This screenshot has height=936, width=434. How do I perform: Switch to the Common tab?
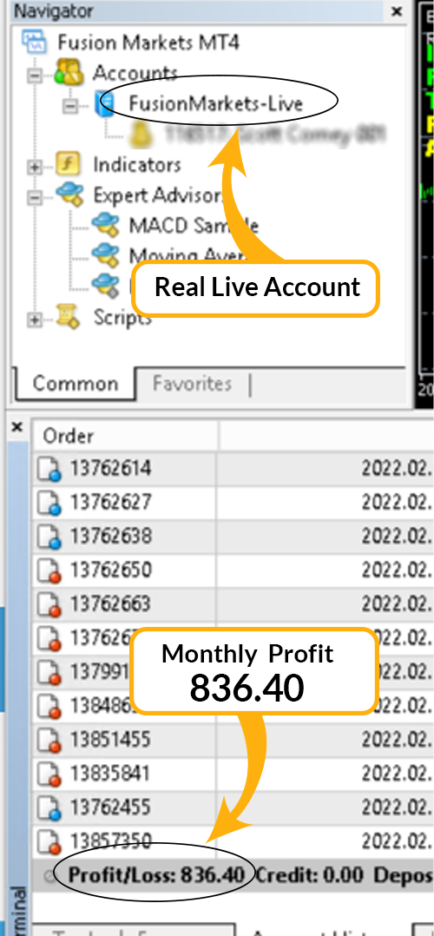[75, 384]
